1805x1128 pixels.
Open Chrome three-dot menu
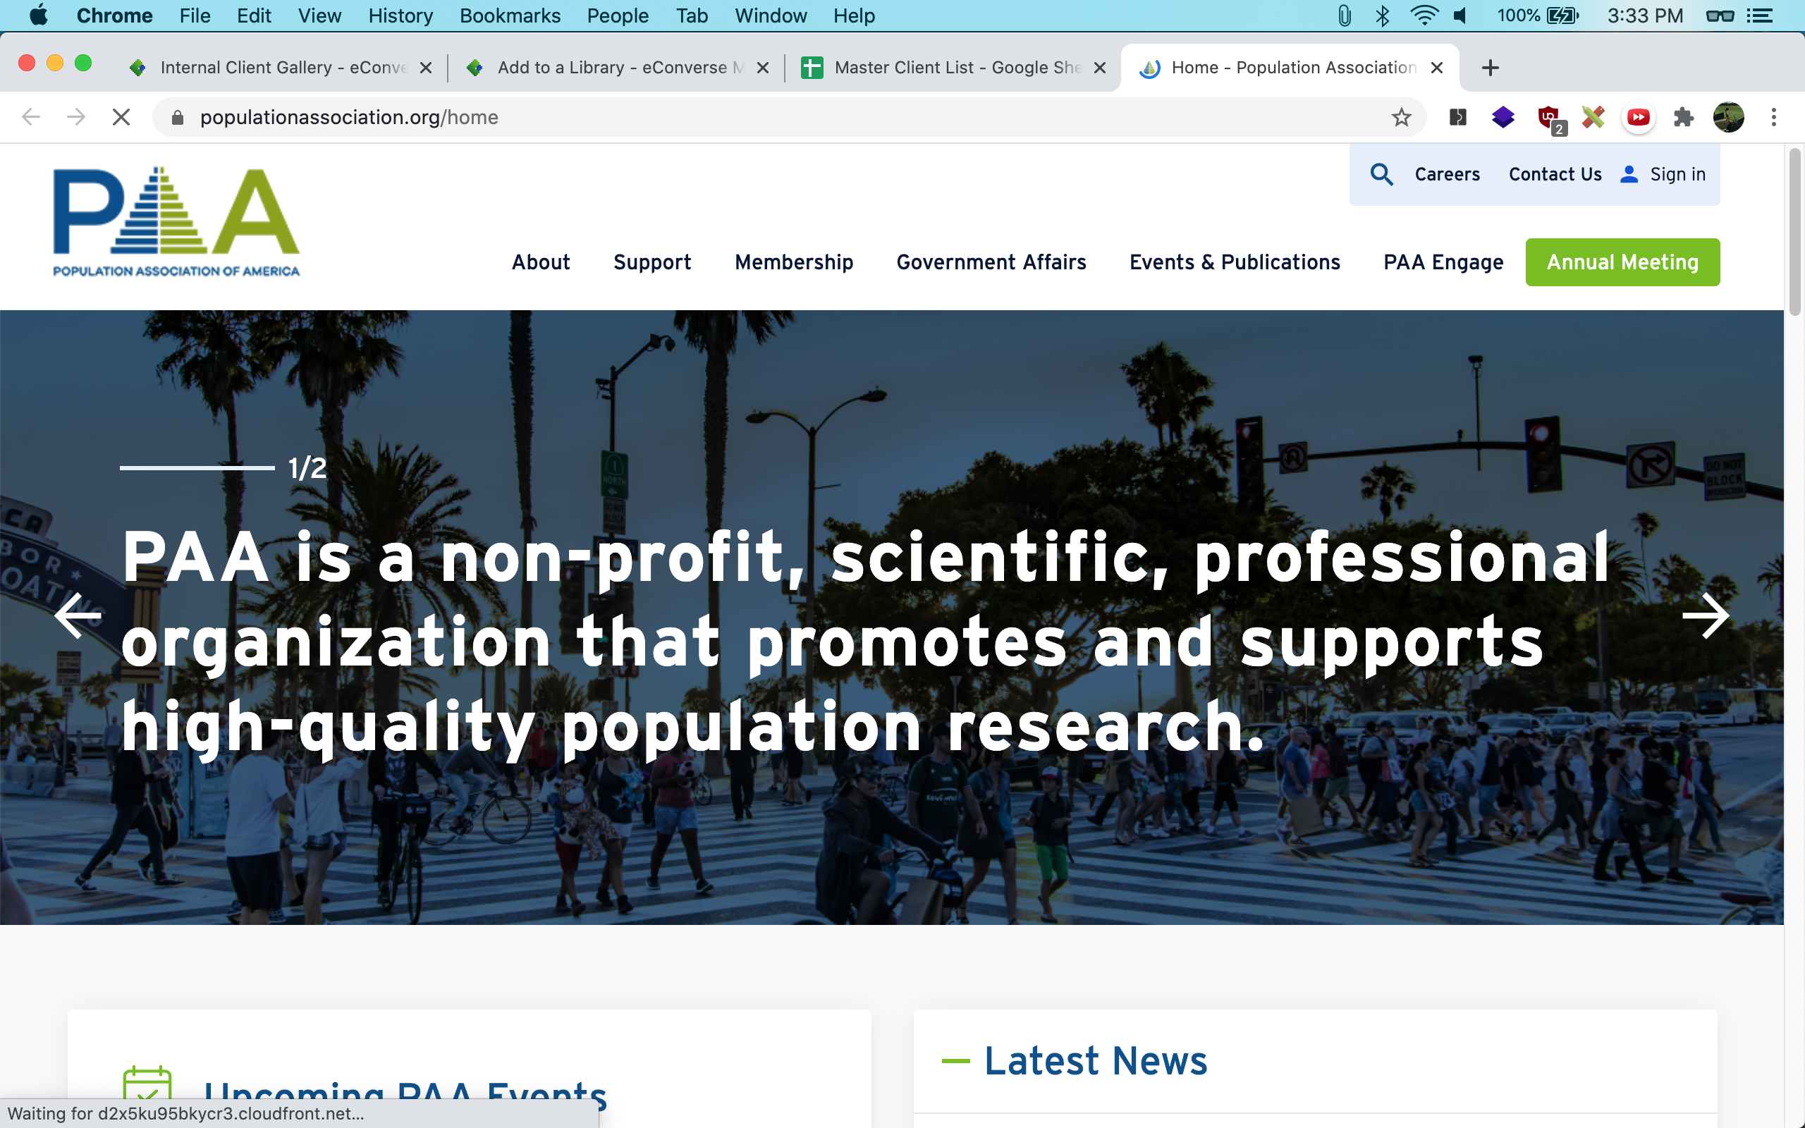coord(1774,117)
